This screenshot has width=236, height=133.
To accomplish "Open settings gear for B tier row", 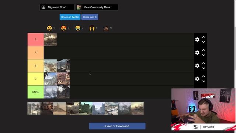I will [x=197, y=66].
